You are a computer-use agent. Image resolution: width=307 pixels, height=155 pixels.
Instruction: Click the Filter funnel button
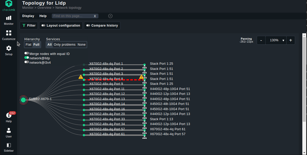pyautogui.click(x=29, y=26)
